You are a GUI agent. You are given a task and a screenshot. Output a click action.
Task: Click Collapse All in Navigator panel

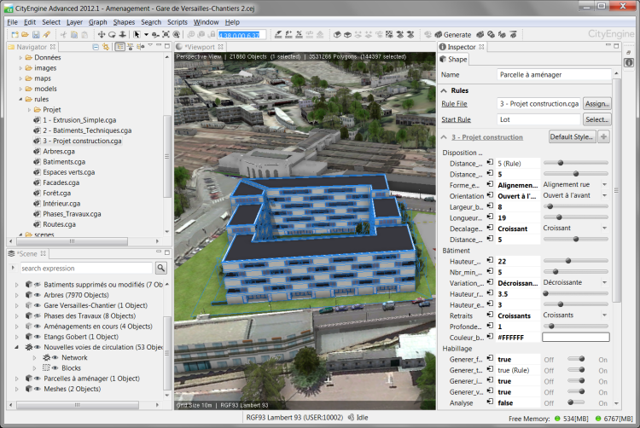(96, 47)
